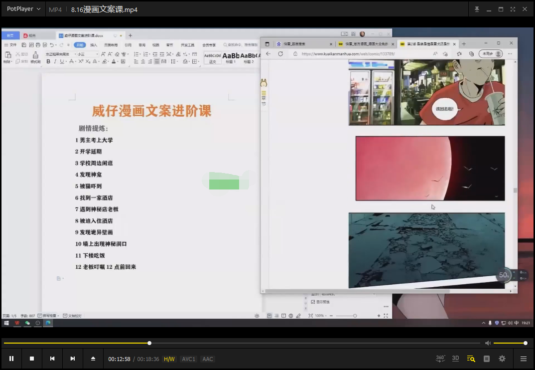Open the WPS 文件 menu

(x=10, y=45)
